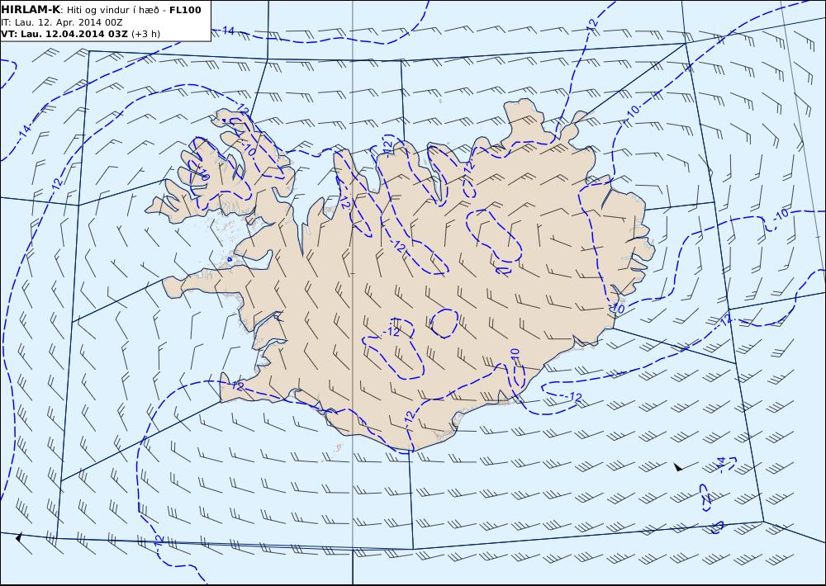Click the '(+3 h)' forecast offset text
Screen dimensions: 826x586
coord(145,34)
